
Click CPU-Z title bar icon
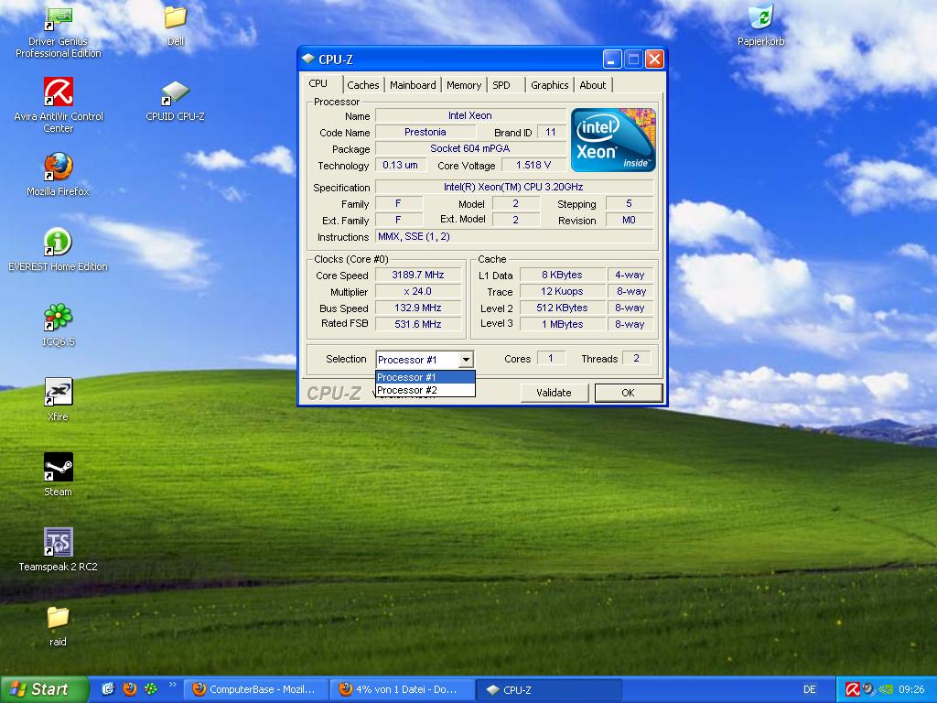307,59
